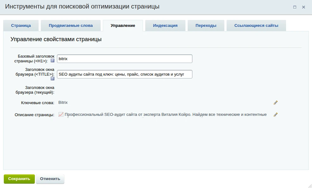Image resolution: width=312 pixels, height=188 pixels.
Task: Click the help icon next to H1 label
Action: [53, 60]
